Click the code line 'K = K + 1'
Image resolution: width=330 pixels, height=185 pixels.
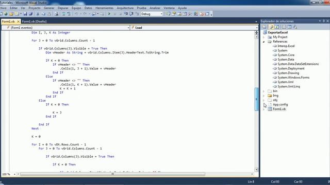tap(68, 88)
